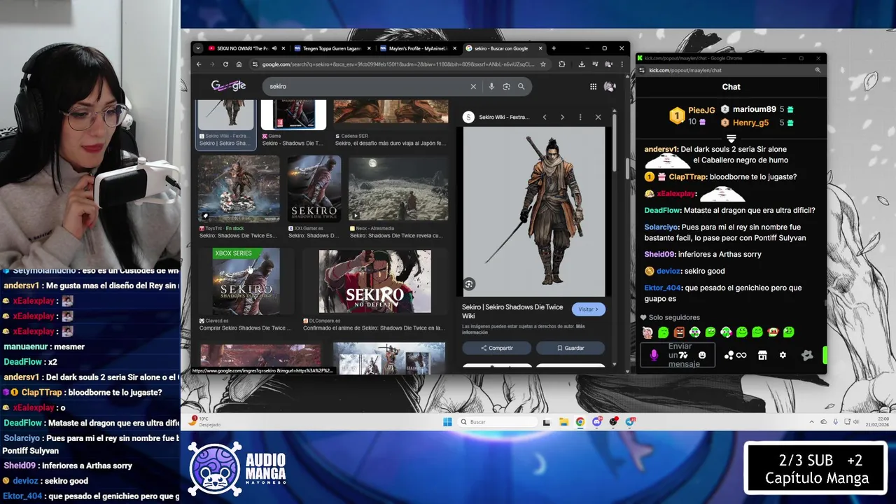Switch to Maylen's Profile MyAnimeList tab

pos(417,48)
